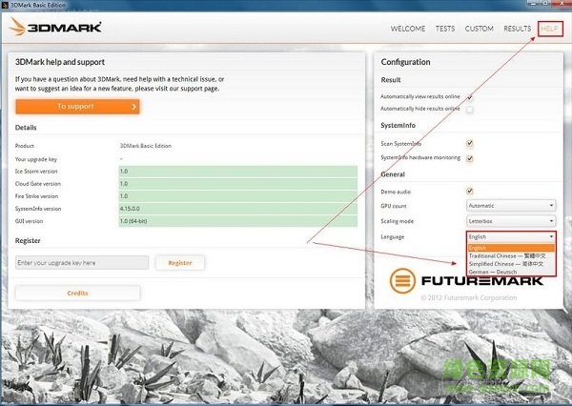The width and height of the screenshot is (572, 406).
Task: Click the 3DMark logo in header
Action: 55,27
